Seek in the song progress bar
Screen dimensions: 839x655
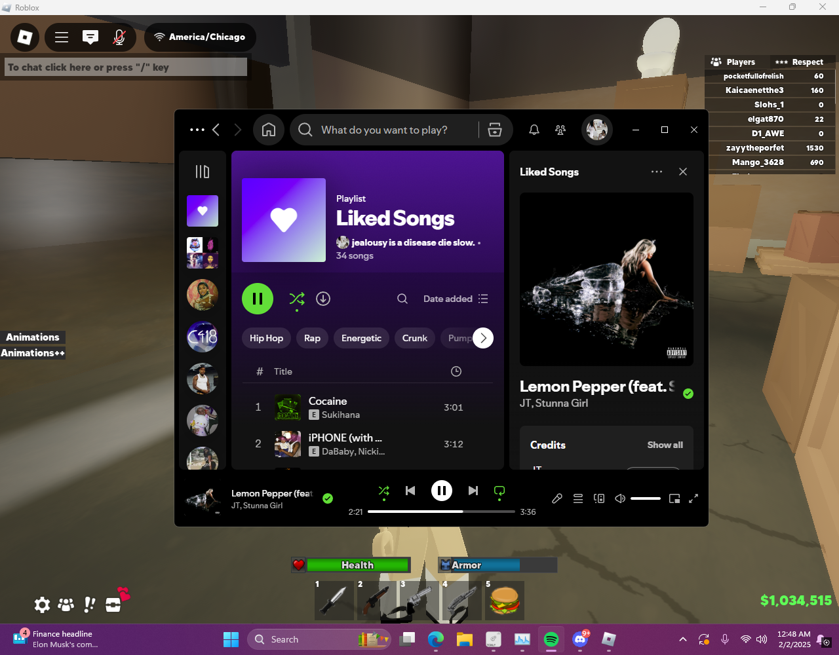(441, 512)
